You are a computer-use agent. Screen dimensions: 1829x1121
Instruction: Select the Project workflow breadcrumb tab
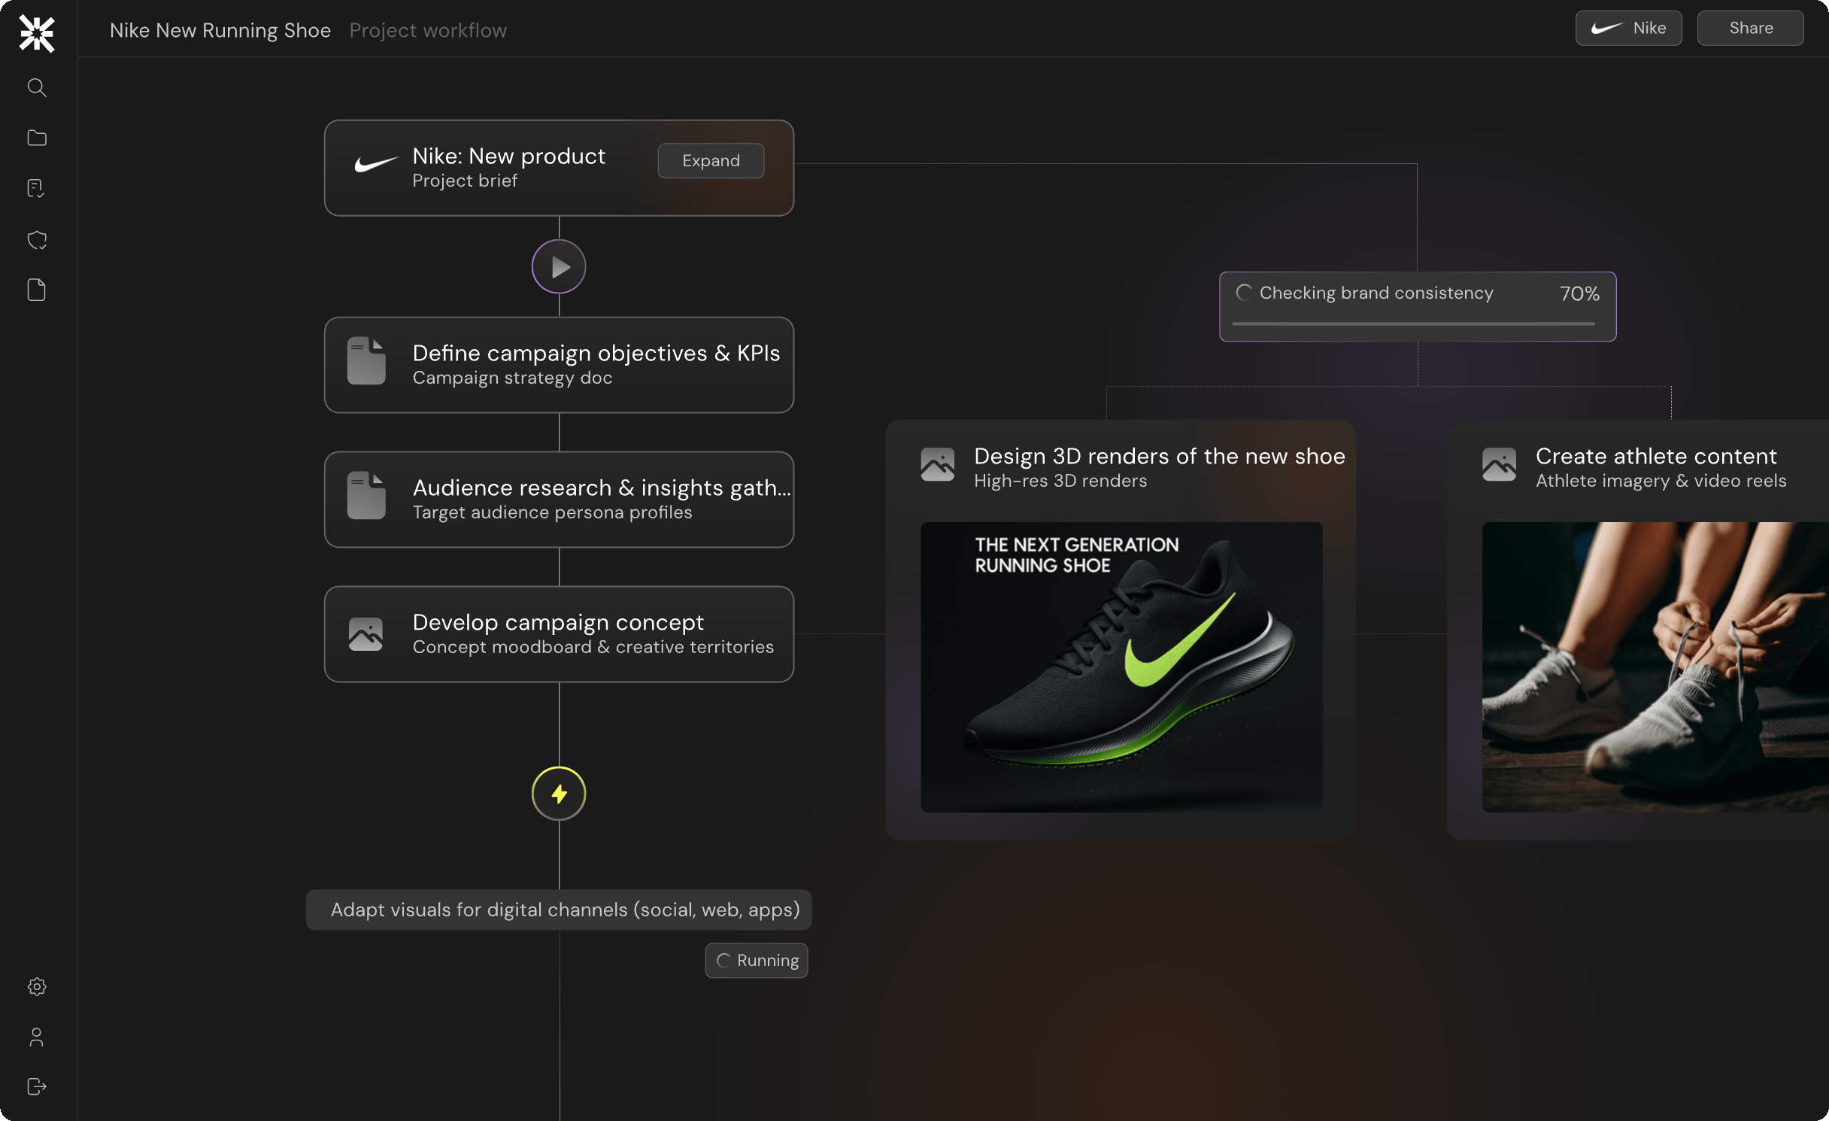tap(428, 30)
